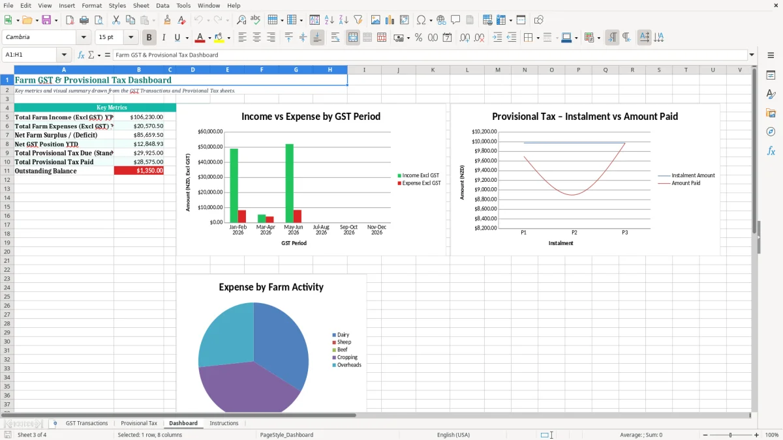Click the sidebar settings hamburger button

click(x=771, y=55)
